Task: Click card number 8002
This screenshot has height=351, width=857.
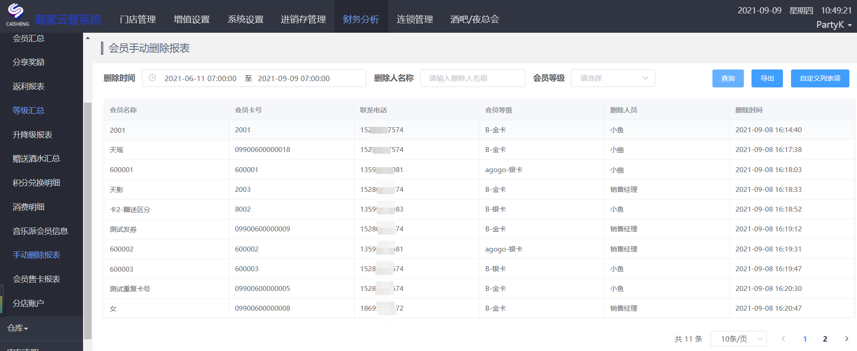Action: click(243, 209)
